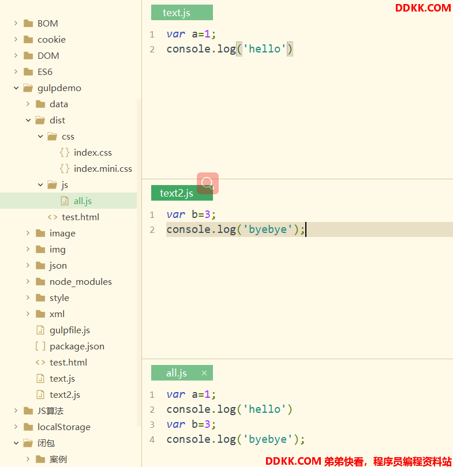
Task: Click the DOM folder icon
Action: (28, 55)
